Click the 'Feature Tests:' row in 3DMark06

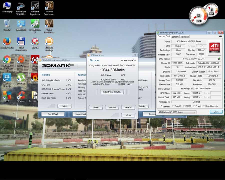coord(56,93)
